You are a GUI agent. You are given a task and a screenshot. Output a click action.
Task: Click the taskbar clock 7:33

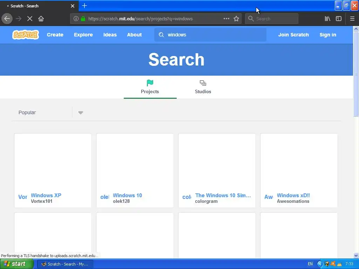pos(349,264)
